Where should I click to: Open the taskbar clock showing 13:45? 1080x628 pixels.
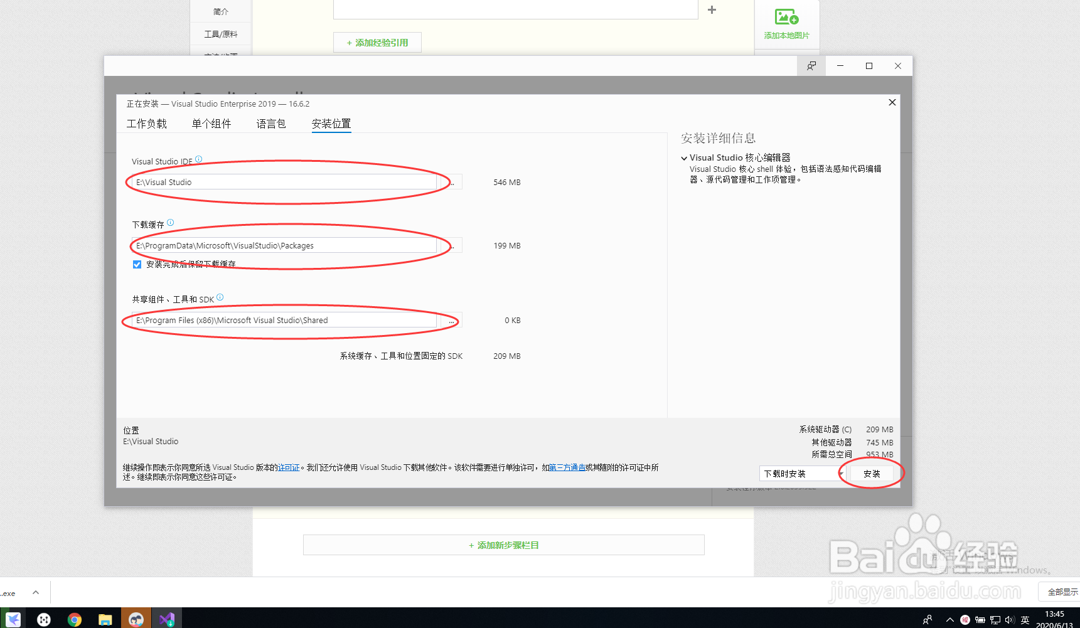(x=1055, y=620)
